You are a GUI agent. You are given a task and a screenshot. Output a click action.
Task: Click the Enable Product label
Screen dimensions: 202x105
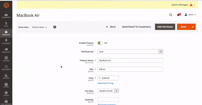86,43
